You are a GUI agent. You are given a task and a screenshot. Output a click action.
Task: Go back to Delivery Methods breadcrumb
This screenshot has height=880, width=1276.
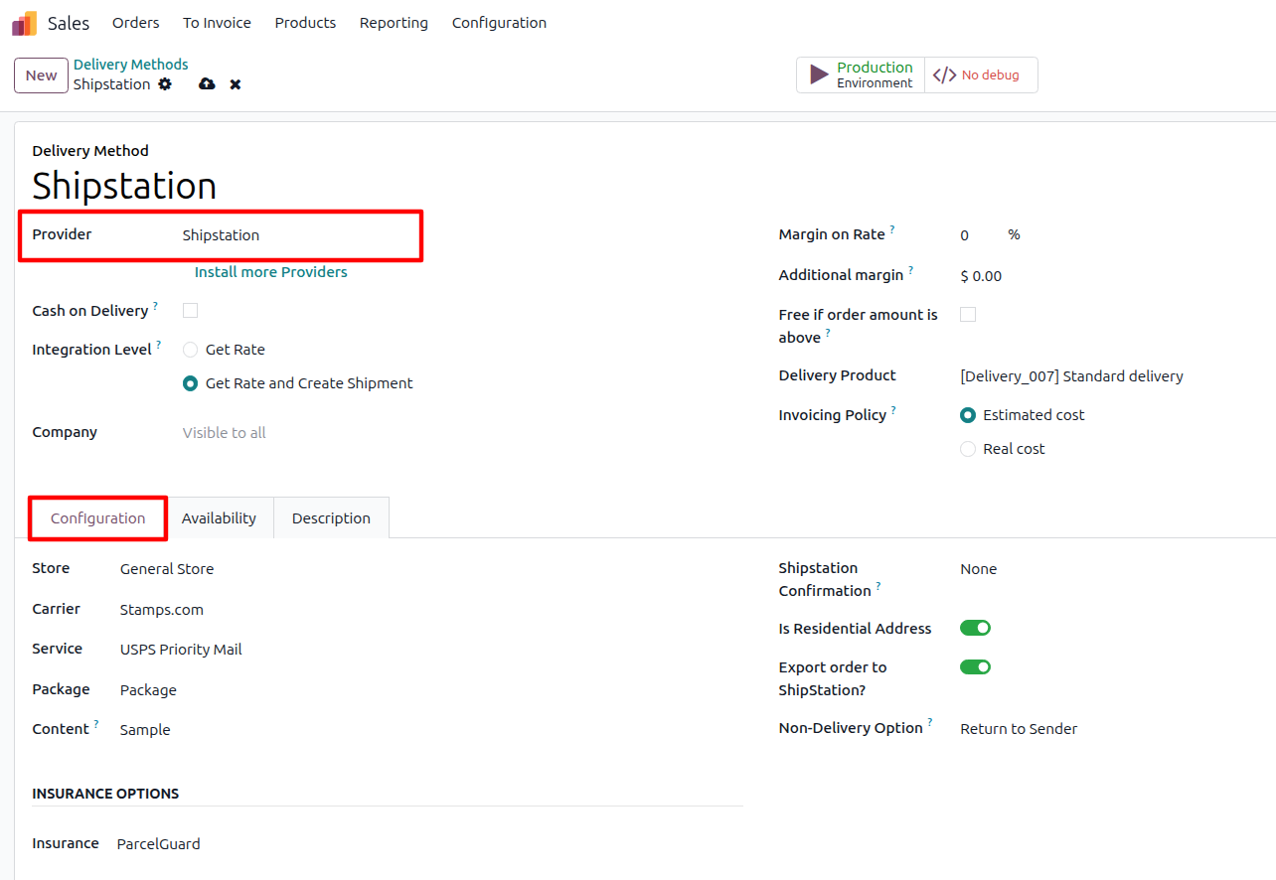(x=130, y=65)
